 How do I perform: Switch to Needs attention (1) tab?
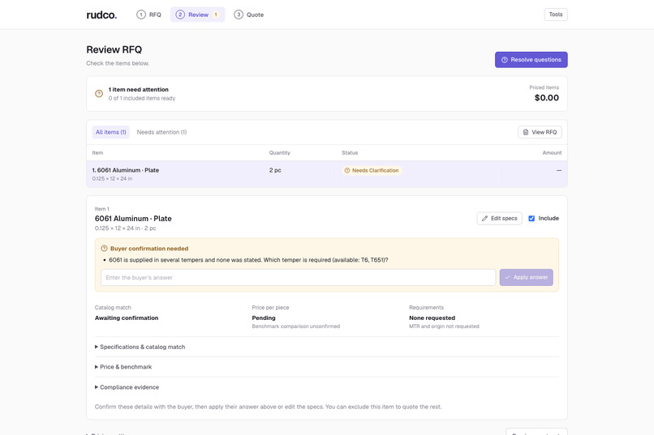tap(161, 132)
